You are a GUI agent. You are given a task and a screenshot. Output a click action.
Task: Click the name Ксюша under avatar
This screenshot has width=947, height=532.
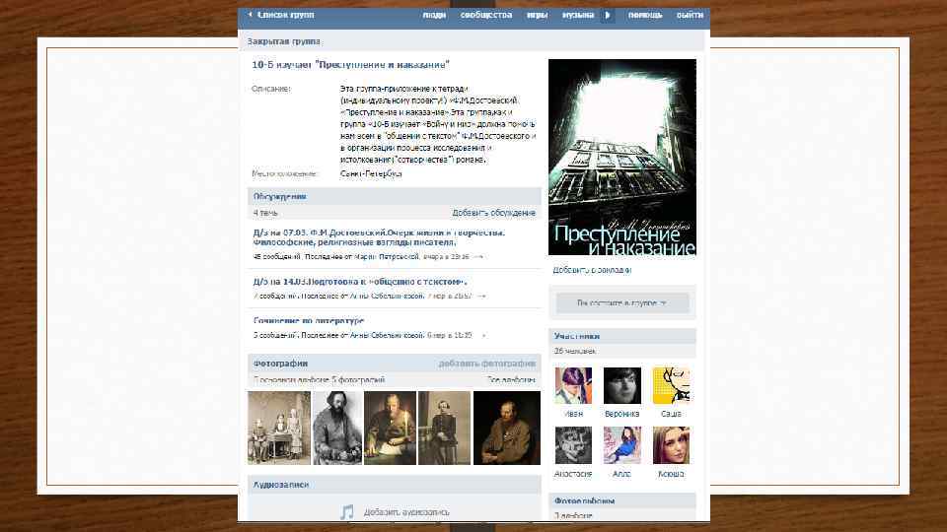pyautogui.click(x=671, y=474)
